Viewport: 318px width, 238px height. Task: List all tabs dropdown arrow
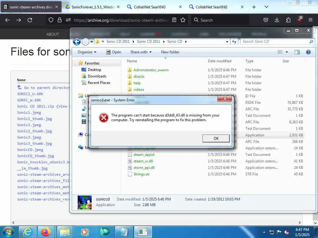tap(266, 7)
